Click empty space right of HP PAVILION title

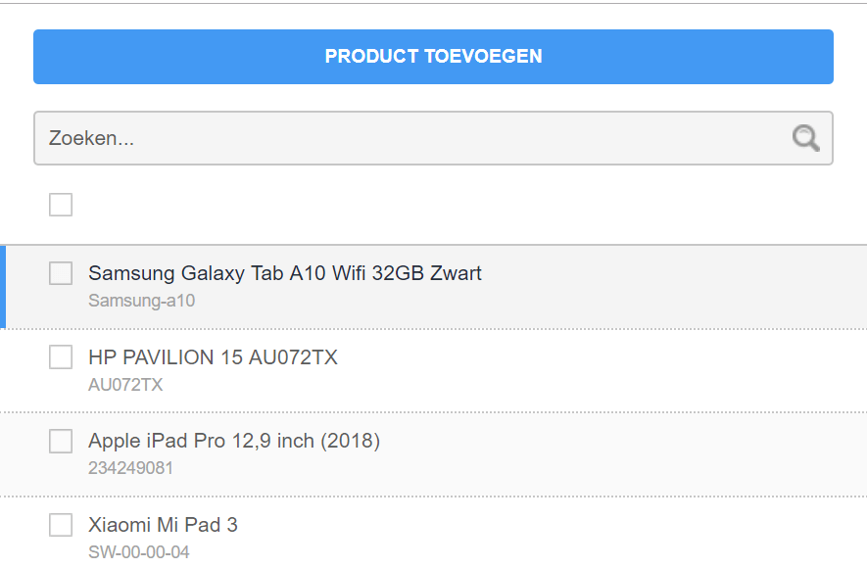click(607, 357)
